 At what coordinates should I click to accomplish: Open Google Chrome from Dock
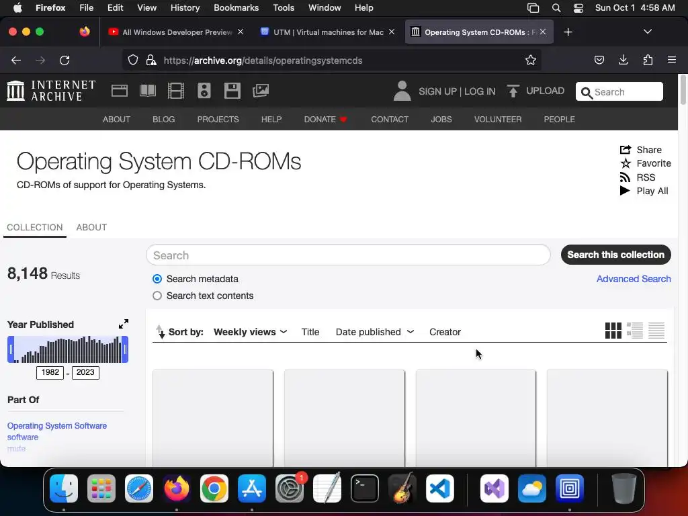pos(214,488)
